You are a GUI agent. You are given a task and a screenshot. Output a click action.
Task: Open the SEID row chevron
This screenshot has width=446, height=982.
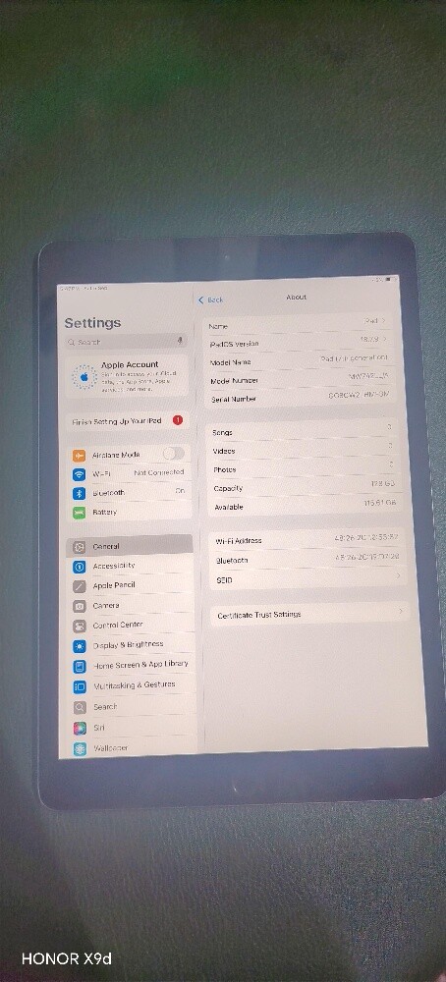click(x=398, y=574)
